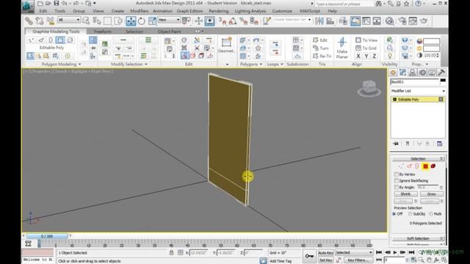Open the Hierarchy command panel tab

coord(413,73)
